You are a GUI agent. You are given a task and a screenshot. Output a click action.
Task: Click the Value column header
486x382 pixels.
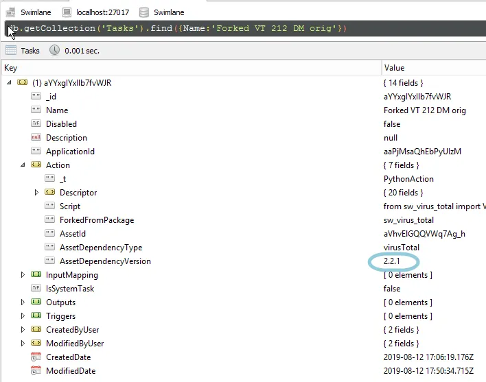(434, 68)
